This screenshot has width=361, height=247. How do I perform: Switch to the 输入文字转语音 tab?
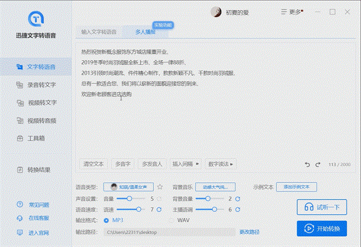(x=98, y=32)
